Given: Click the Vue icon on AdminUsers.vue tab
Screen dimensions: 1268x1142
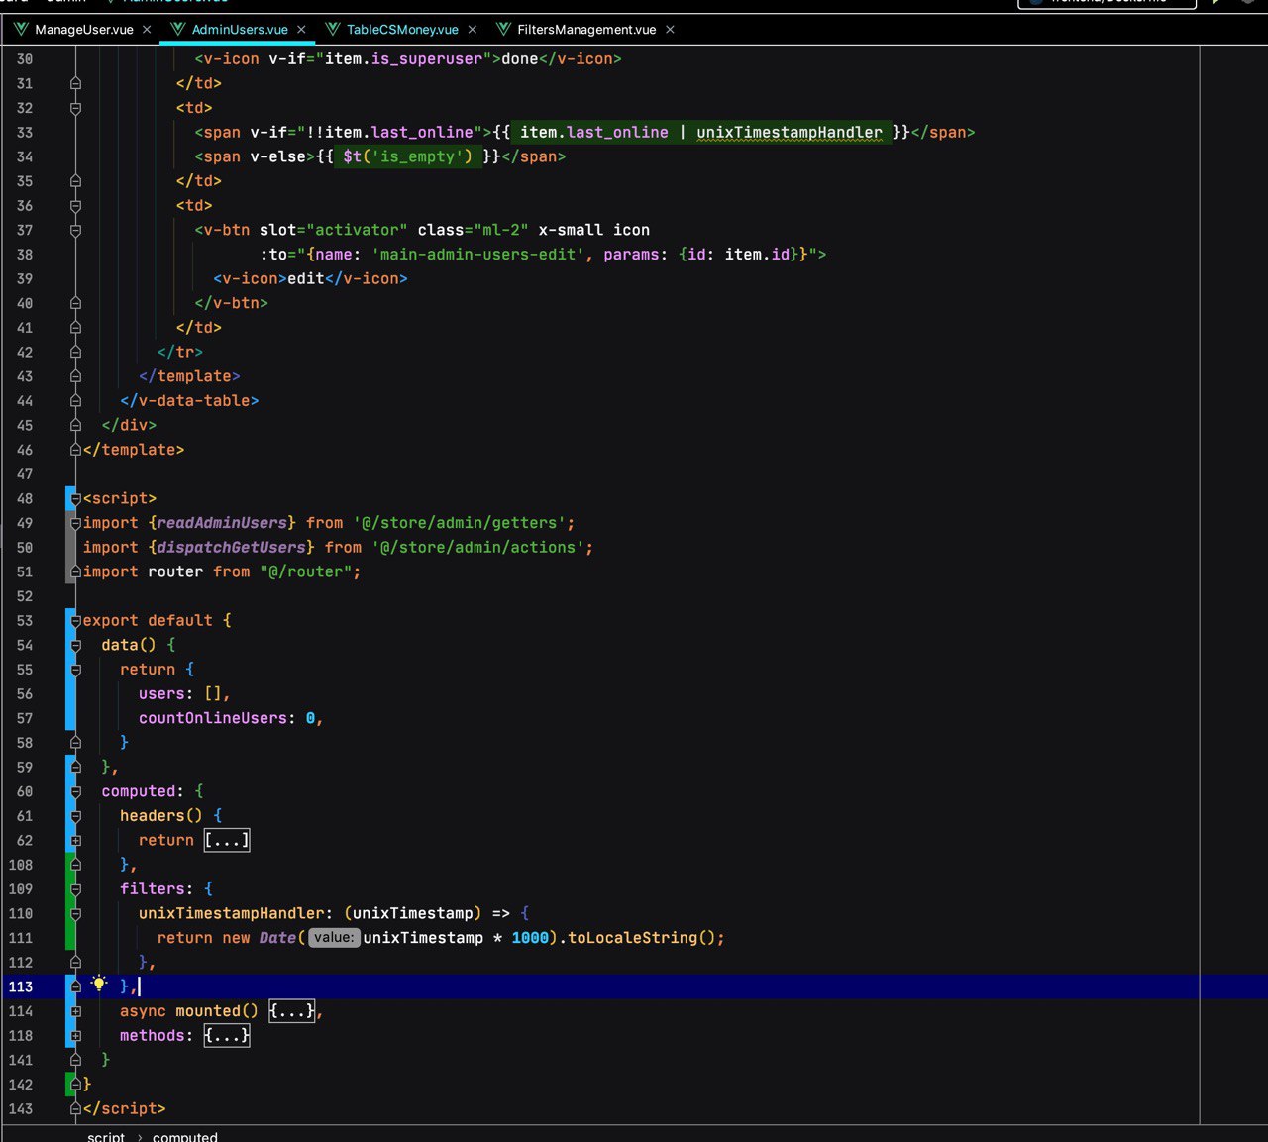Looking at the screenshot, I should point(178,29).
